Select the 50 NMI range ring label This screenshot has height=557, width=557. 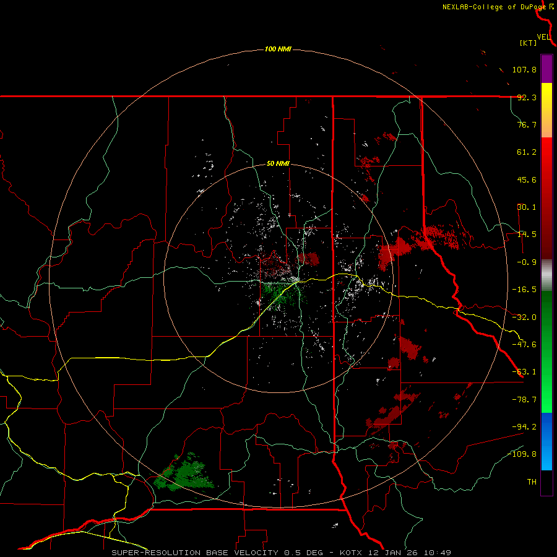coord(278,164)
